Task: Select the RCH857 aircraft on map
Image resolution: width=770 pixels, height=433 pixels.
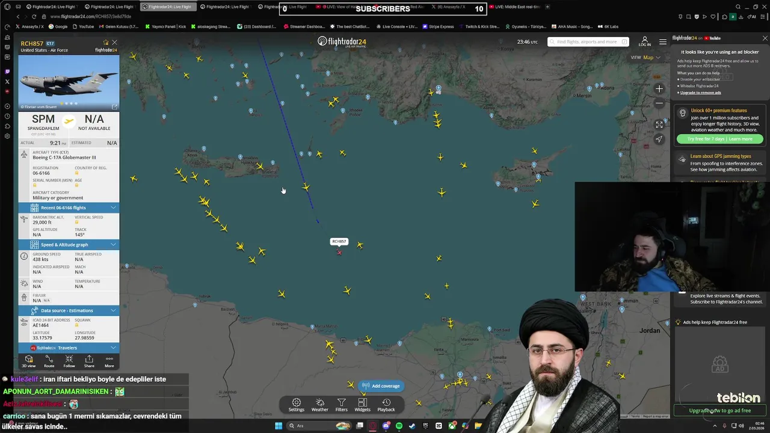Action: pos(339,253)
